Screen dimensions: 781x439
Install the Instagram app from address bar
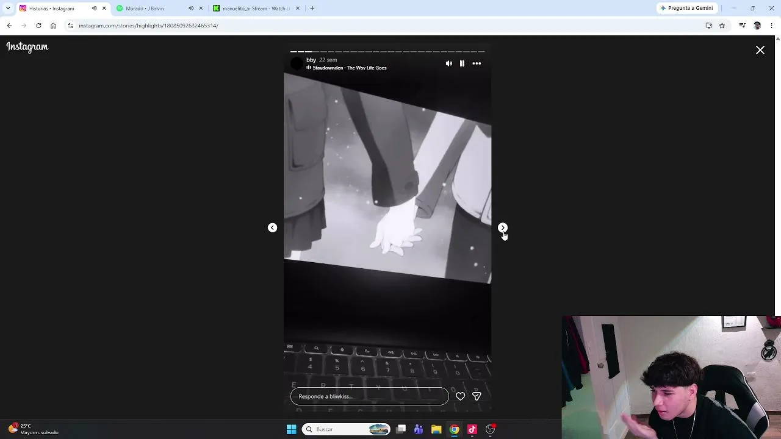709,26
